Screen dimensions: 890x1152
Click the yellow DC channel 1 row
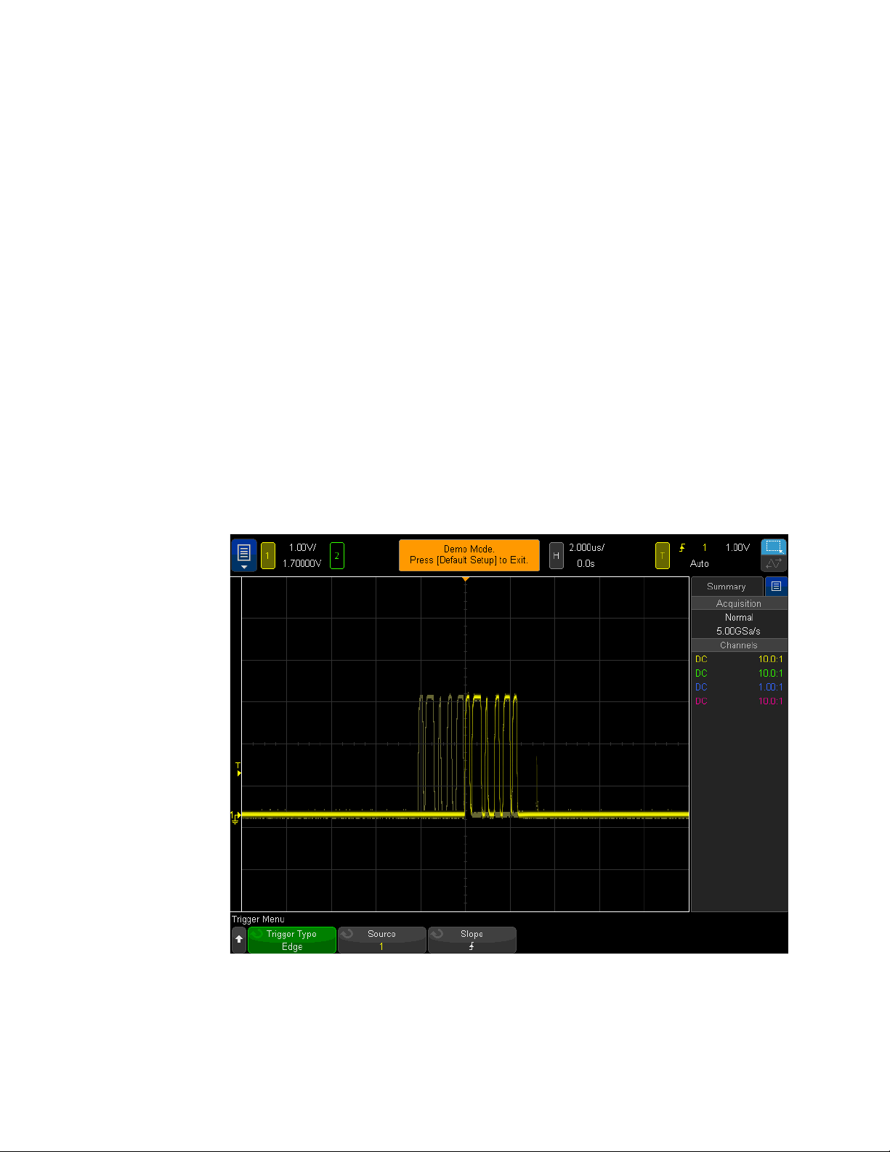(x=739, y=659)
